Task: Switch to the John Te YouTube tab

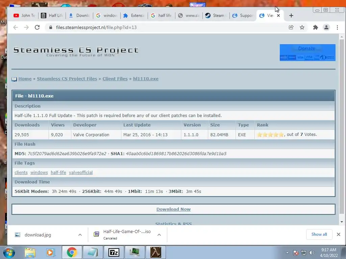Action: point(24,16)
